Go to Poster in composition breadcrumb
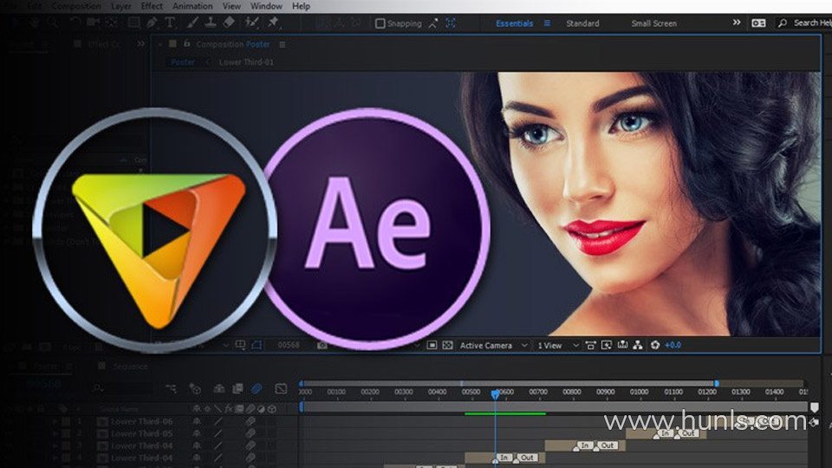 [183, 62]
